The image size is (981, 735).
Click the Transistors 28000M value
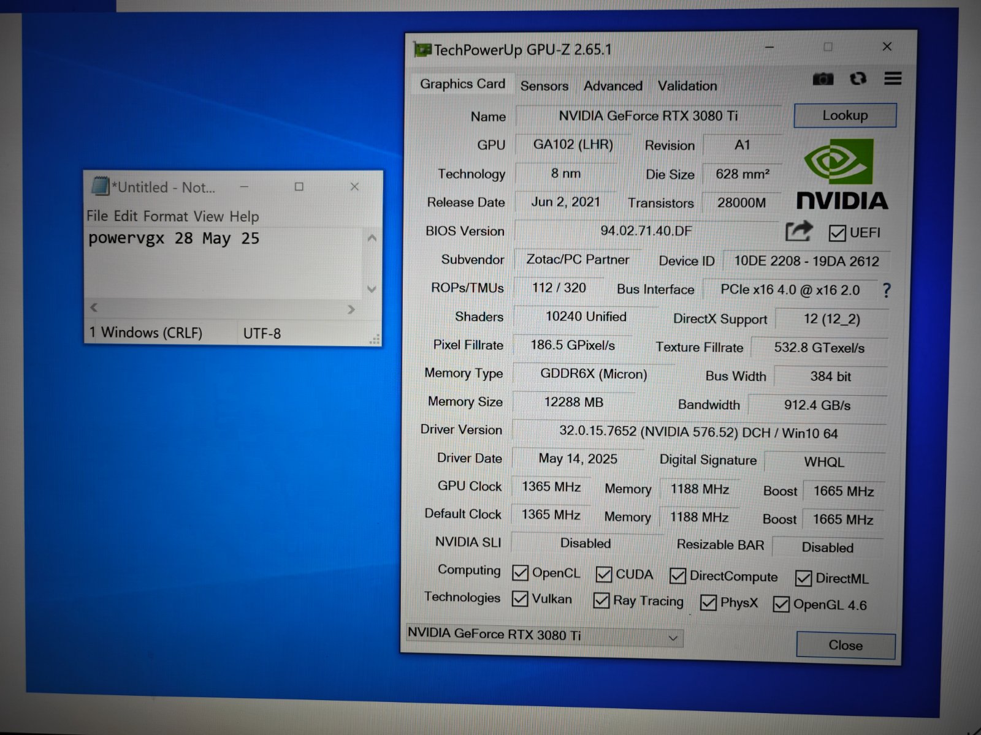click(x=741, y=203)
